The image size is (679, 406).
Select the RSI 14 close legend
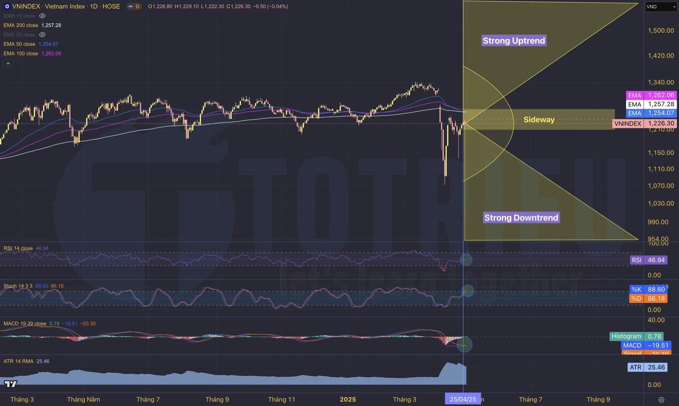coord(18,248)
